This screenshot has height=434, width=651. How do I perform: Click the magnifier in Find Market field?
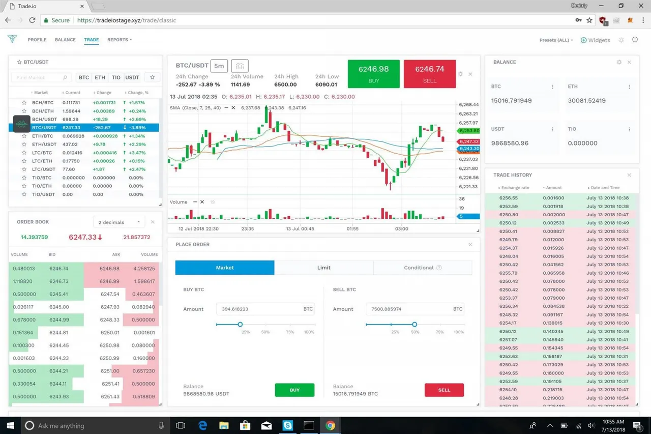pos(65,78)
